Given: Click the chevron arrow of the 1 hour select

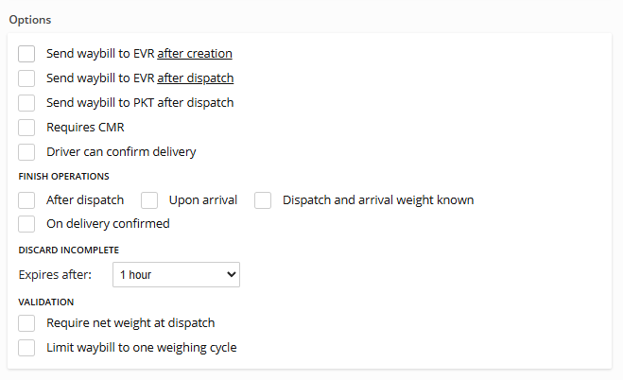Looking at the screenshot, I should click(232, 274).
